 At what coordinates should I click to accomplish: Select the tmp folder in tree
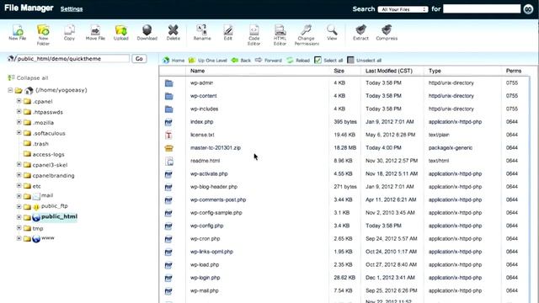38,228
